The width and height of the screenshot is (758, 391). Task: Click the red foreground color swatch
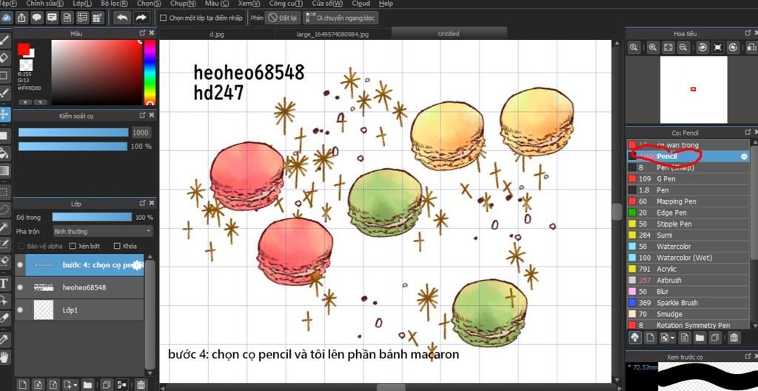pyautogui.click(x=23, y=49)
